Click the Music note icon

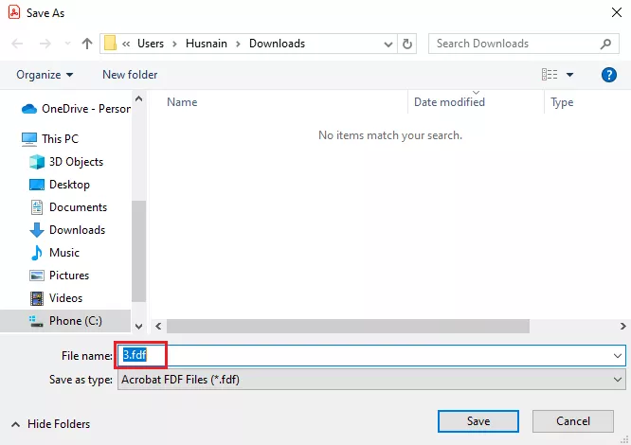[x=37, y=253]
